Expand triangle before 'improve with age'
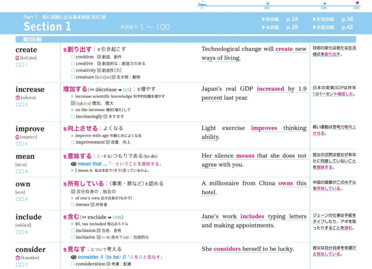The image size is (372, 269). pyautogui.click(x=73, y=136)
